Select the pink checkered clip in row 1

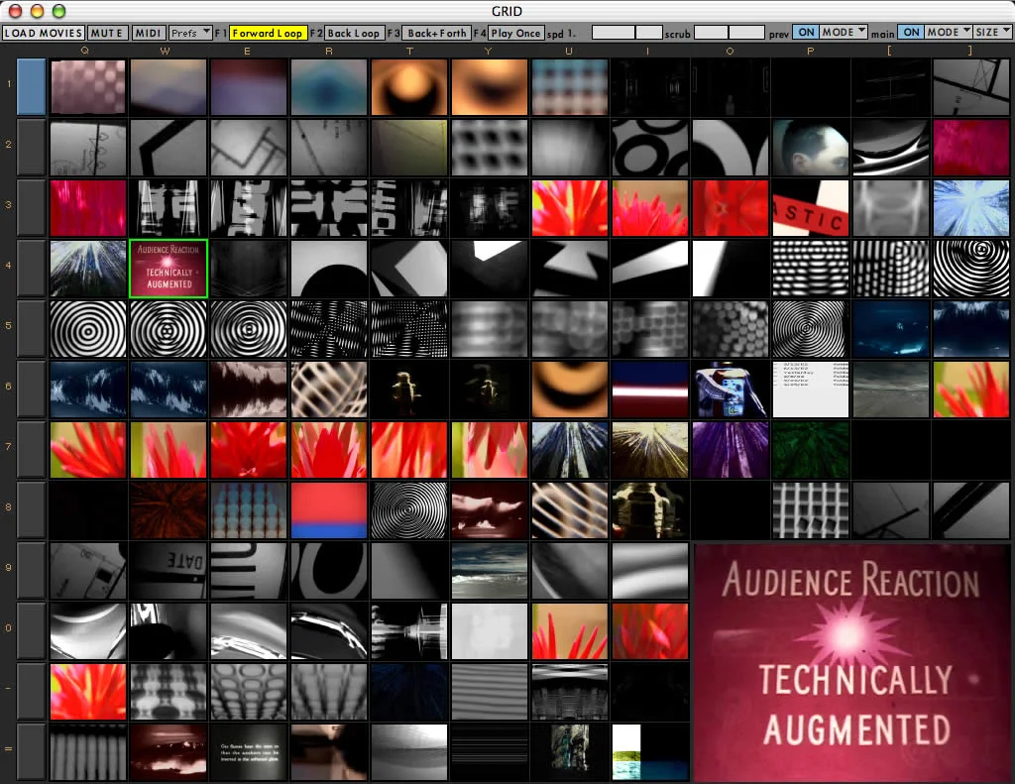88,87
